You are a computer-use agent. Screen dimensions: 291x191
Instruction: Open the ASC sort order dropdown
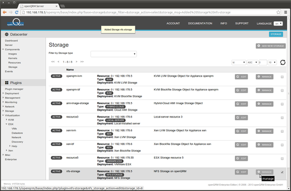[252, 62]
